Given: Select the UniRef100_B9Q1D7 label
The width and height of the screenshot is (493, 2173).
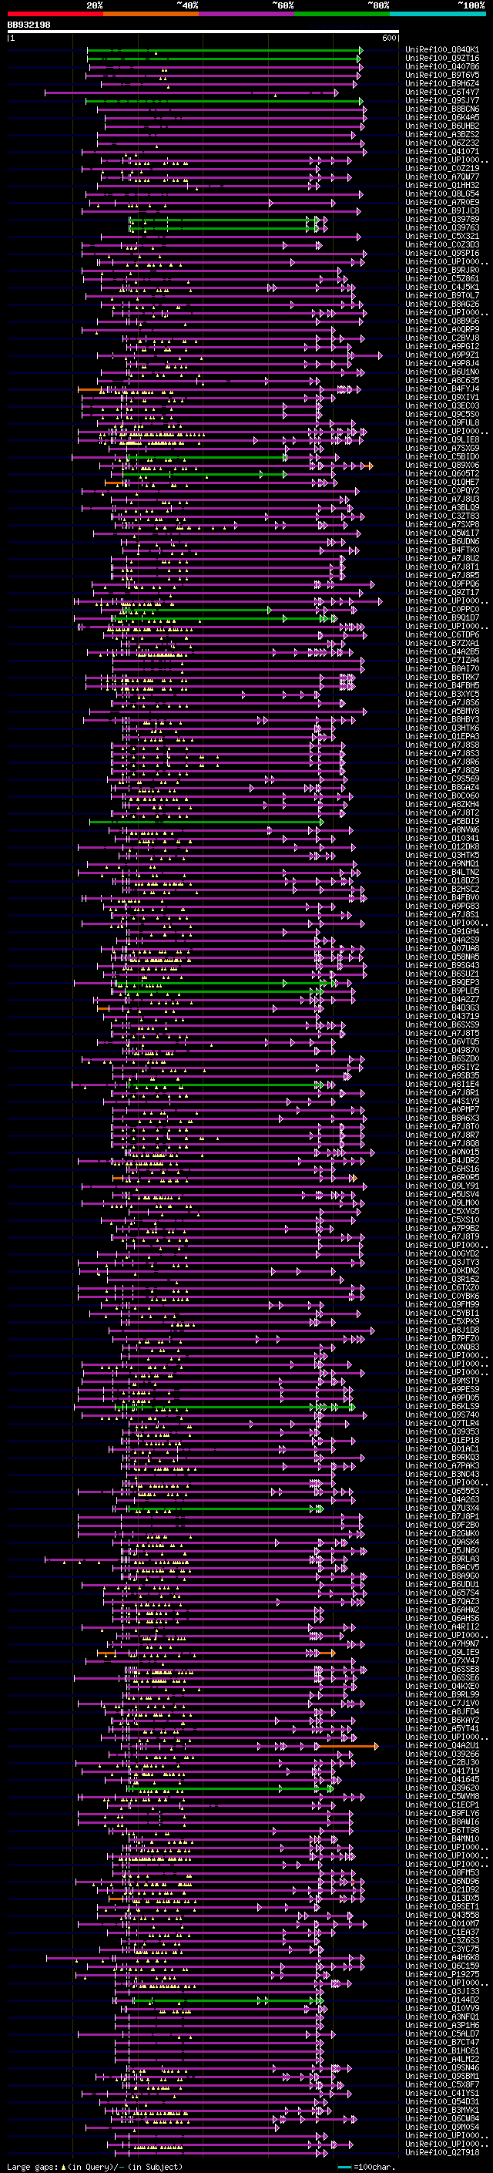Looking at the screenshot, I should [x=442, y=617].
